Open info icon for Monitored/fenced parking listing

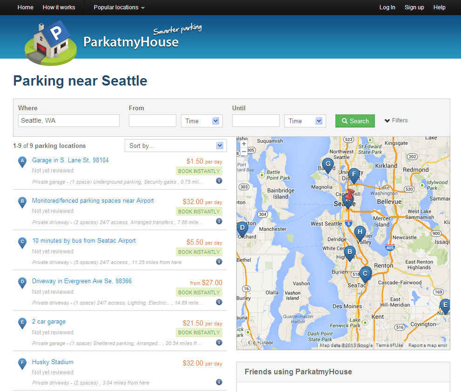(x=219, y=221)
